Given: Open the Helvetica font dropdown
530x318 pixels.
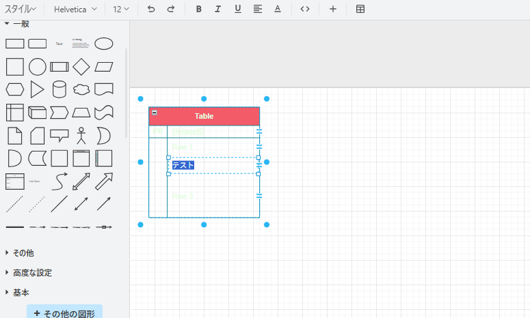Looking at the screenshot, I should pos(75,10).
